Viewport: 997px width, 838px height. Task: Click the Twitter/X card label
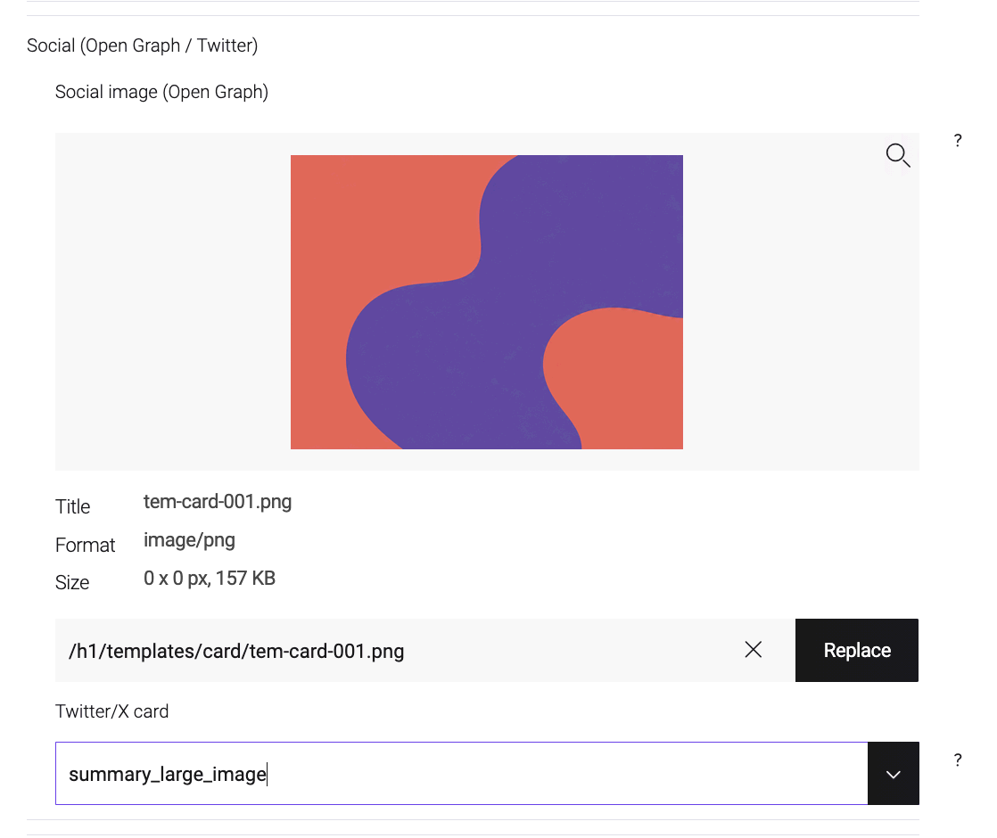[x=111, y=711]
